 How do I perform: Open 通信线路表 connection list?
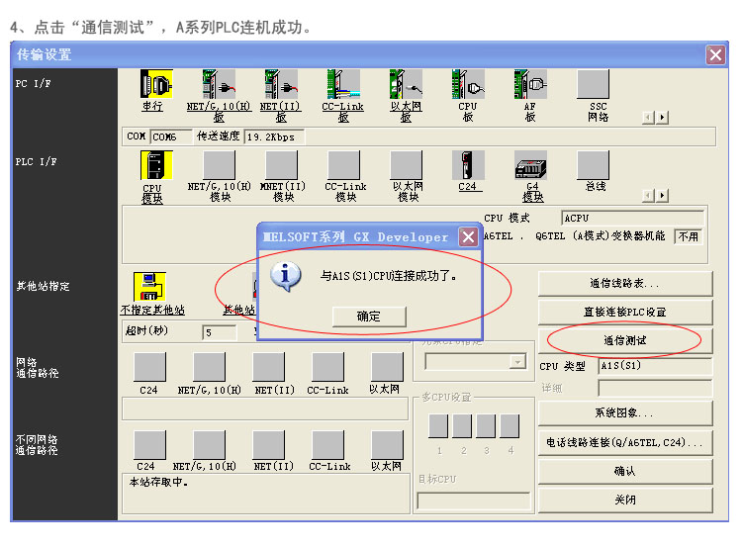pyautogui.click(x=624, y=284)
